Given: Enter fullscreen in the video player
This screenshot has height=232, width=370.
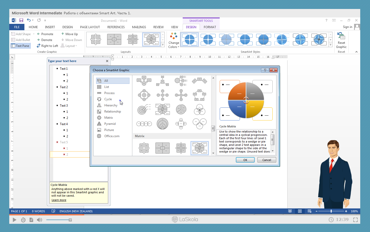Looking at the screenshot, I should pos(355,220).
